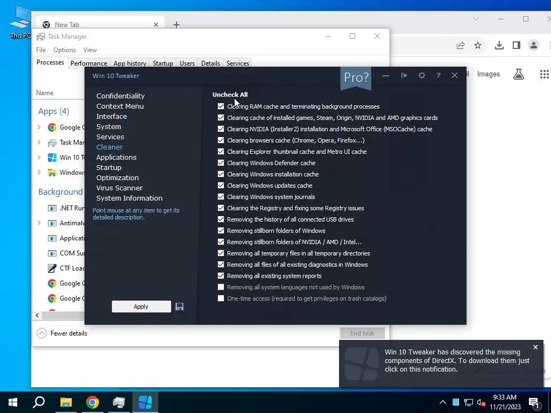Enable One-time access checkbox

pos(221,298)
